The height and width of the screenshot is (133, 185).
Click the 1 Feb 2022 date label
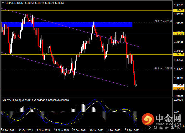pyautogui.click(x=114, y=131)
